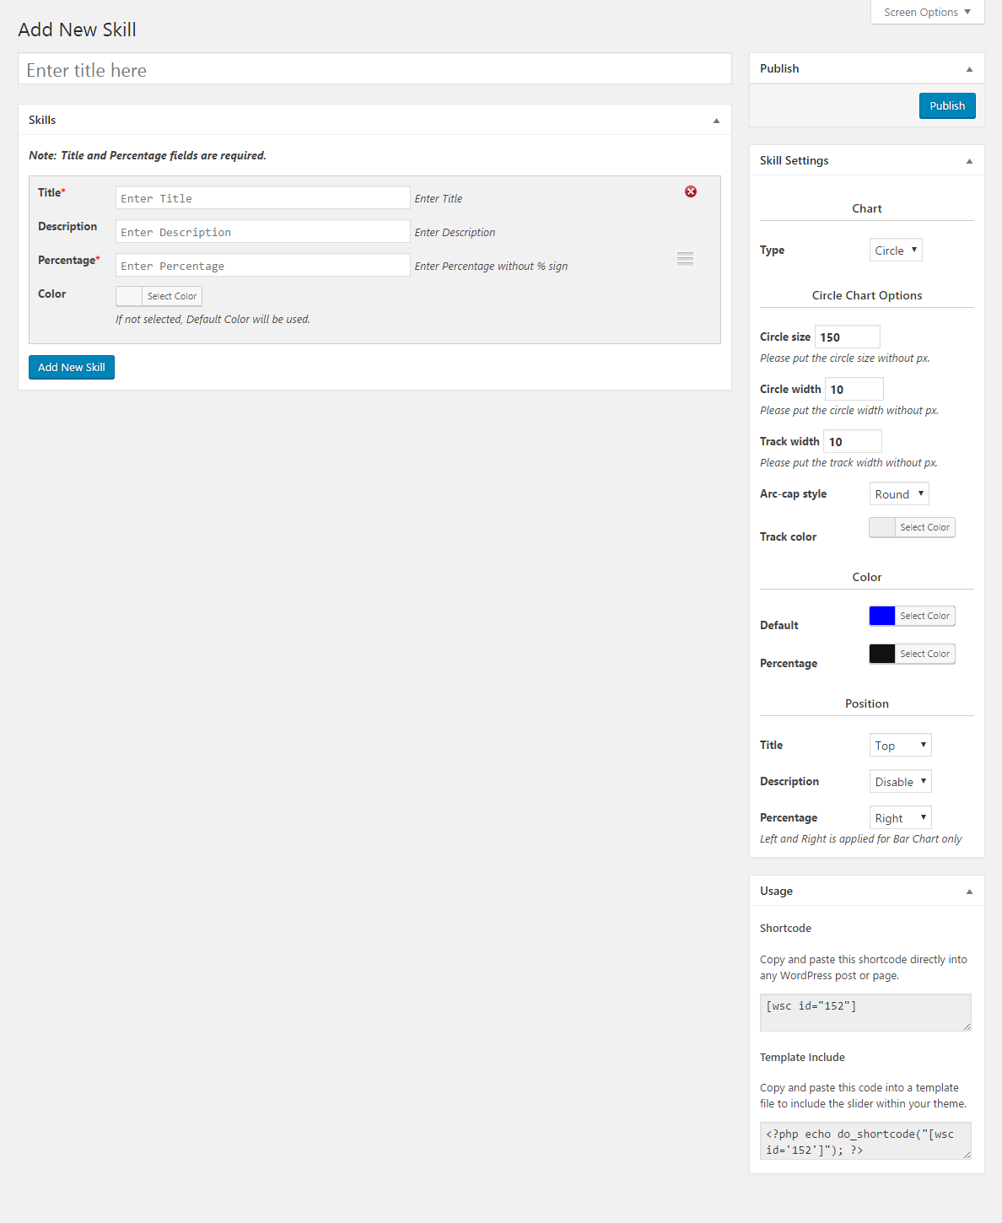Viewport: 1002px width, 1223px height.
Task: Click the PHP do_shortcode template code box
Action: click(x=865, y=1140)
